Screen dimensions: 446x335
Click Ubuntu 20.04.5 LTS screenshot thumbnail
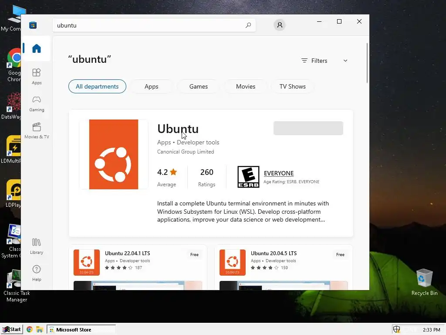284,285
